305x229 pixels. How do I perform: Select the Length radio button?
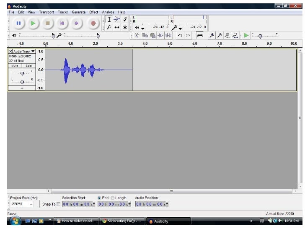(x=113, y=198)
